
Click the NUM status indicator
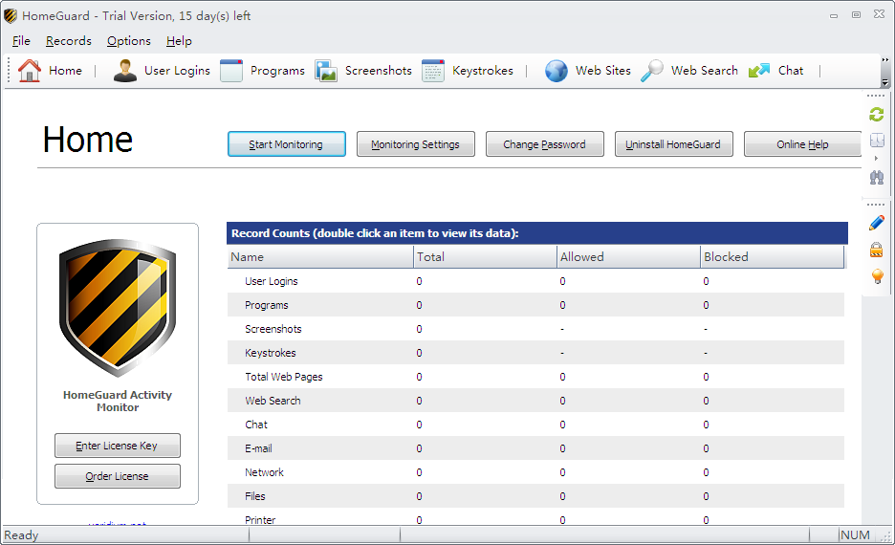tap(855, 535)
